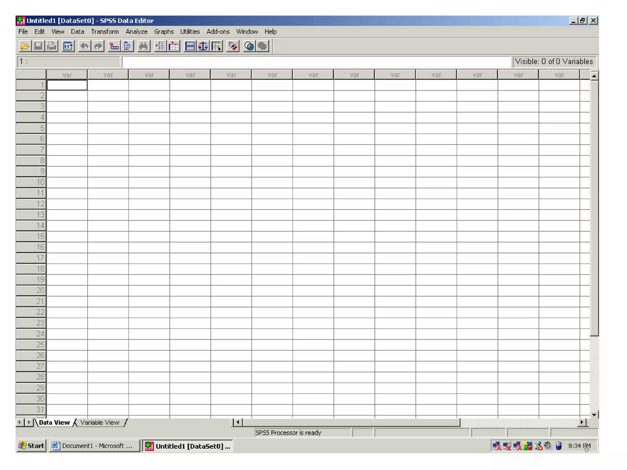Click the Dialog Recall toolbar icon
This screenshot has height=470, width=627.
(68, 47)
